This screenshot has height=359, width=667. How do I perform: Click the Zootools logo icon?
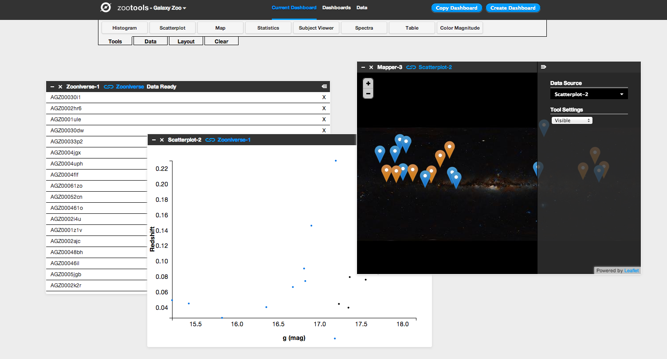pyautogui.click(x=106, y=8)
